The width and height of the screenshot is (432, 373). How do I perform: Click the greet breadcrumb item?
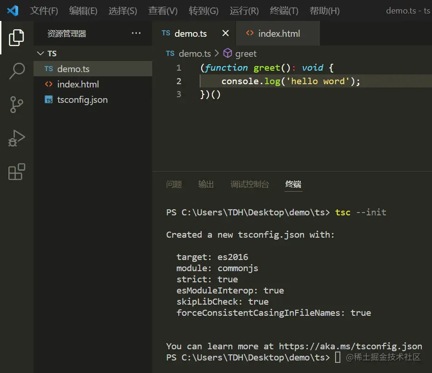246,53
